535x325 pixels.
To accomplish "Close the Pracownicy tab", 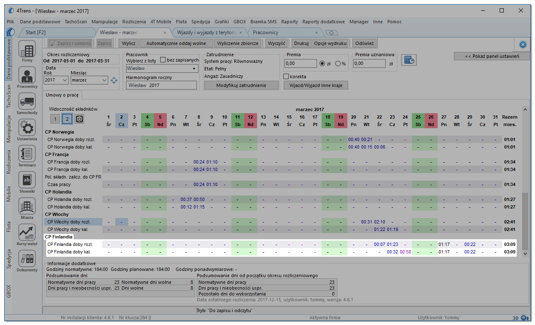I will pyautogui.click(x=316, y=32).
